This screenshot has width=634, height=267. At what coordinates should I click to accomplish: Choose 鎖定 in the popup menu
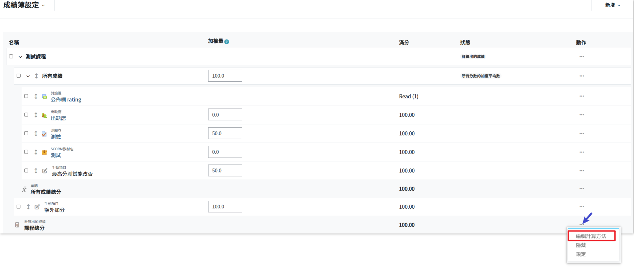coord(581,254)
